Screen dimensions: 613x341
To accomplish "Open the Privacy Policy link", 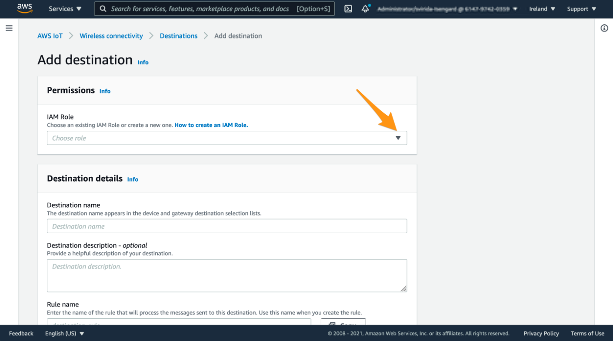I will pyautogui.click(x=541, y=334).
